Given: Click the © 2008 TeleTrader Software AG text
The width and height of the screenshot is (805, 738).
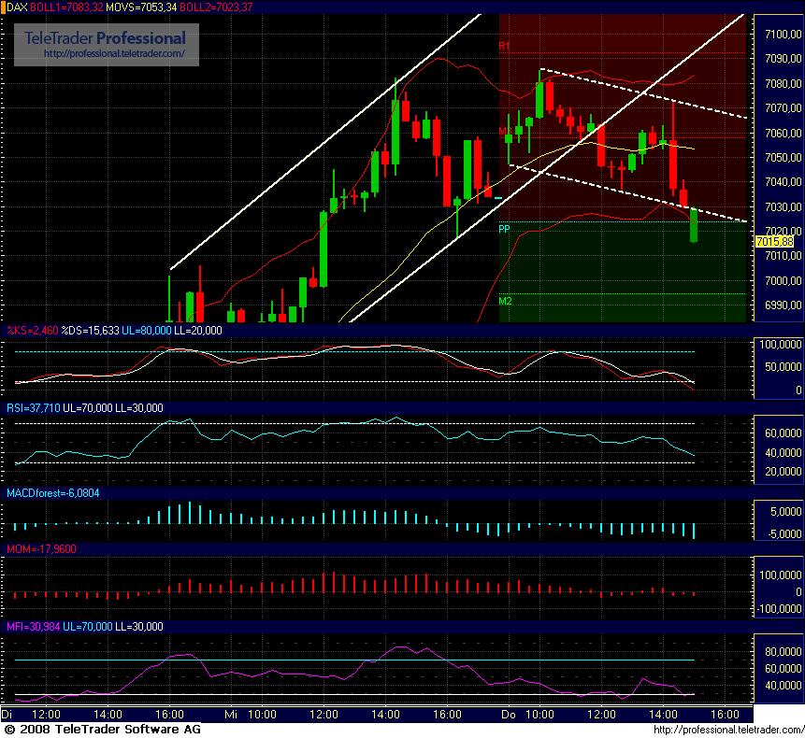Looking at the screenshot, I should click(102, 730).
